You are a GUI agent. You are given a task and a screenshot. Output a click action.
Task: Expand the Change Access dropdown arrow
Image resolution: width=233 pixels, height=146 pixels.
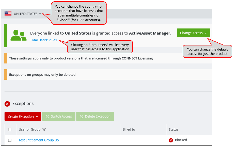point(206,33)
